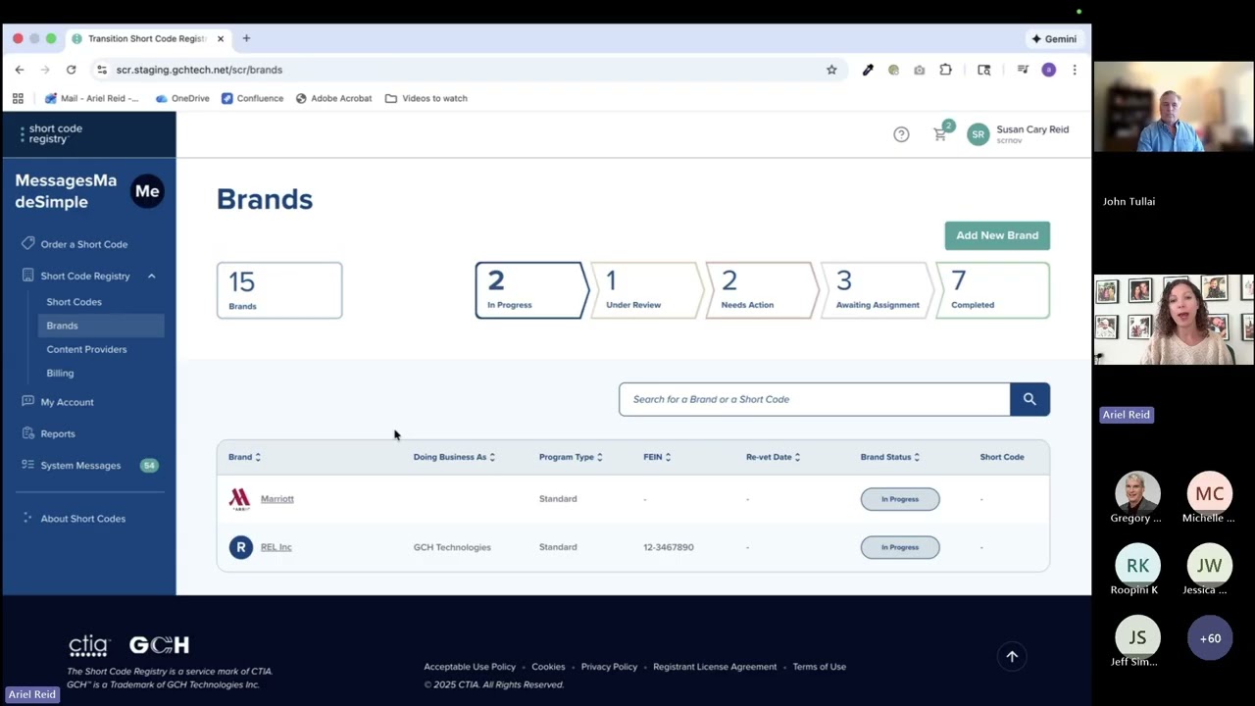Click the search magnifier button
1255x706 pixels.
pyautogui.click(x=1029, y=399)
